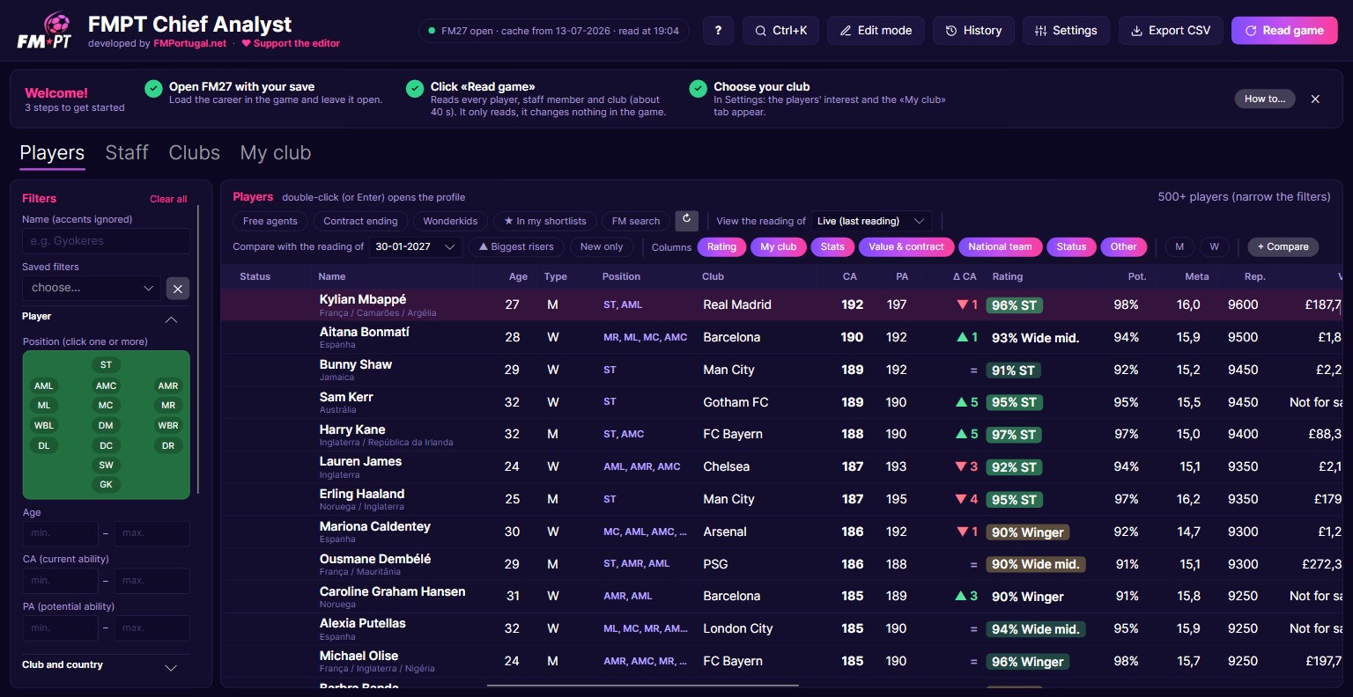Open the Ctrl+K search button

click(x=780, y=31)
